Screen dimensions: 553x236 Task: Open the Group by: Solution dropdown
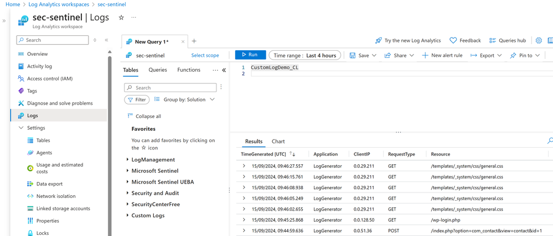click(184, 100)
